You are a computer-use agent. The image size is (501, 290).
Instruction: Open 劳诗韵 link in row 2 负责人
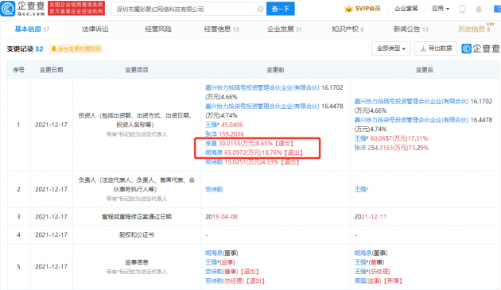pyautogui.click(x=214, y=189)
